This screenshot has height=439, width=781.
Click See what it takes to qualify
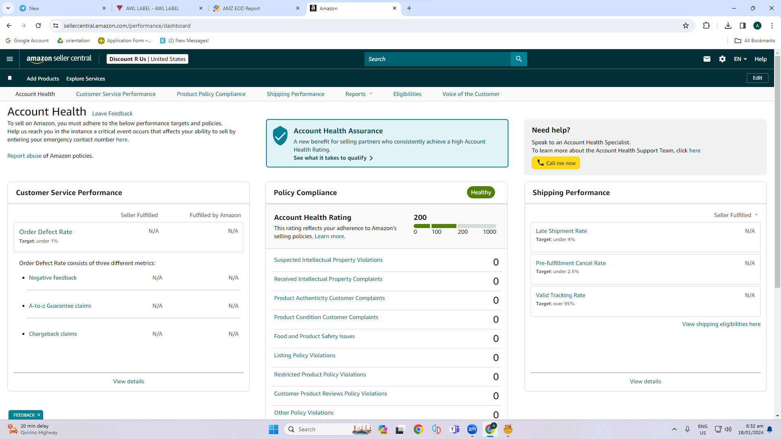click(x=333, y=158)
